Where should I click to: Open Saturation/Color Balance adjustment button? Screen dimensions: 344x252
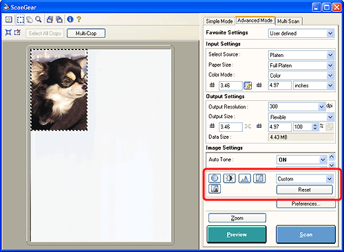tap(215, 178)
